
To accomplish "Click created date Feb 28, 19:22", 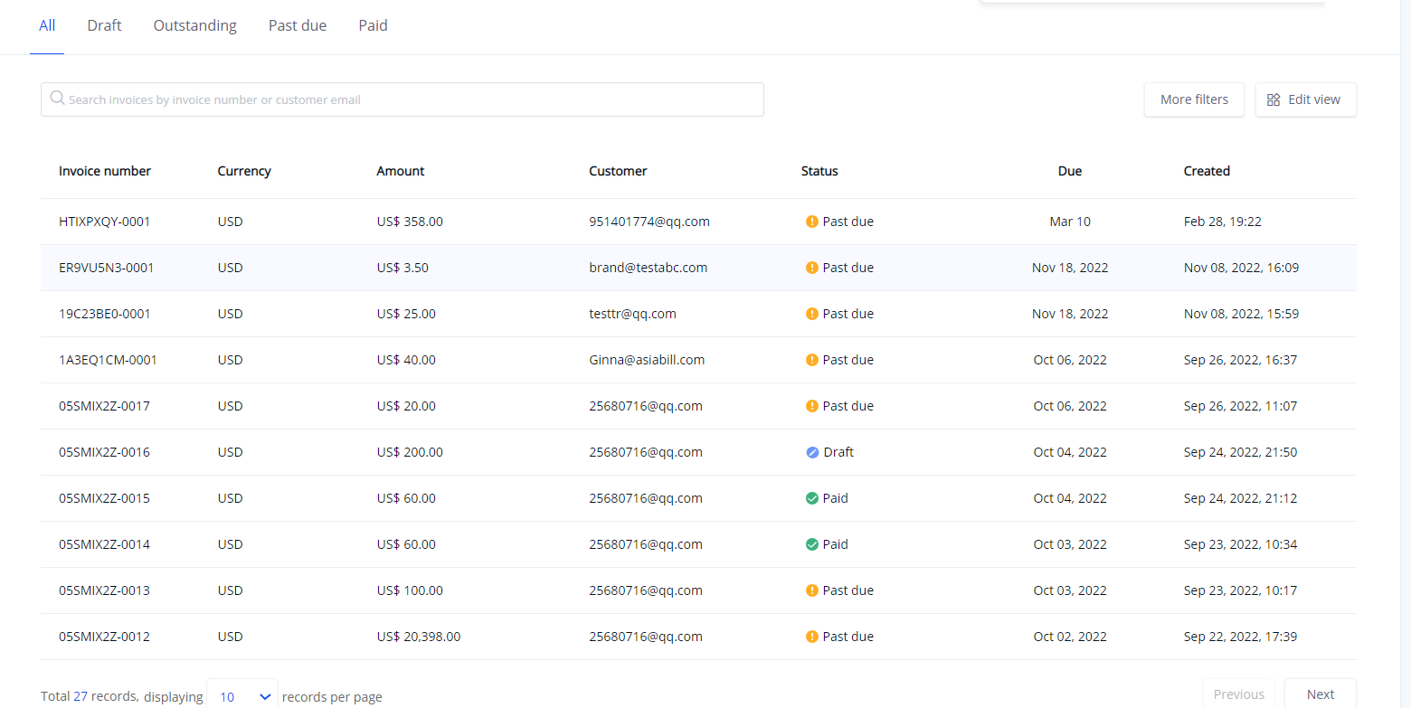I will (x=1222, y=222).
